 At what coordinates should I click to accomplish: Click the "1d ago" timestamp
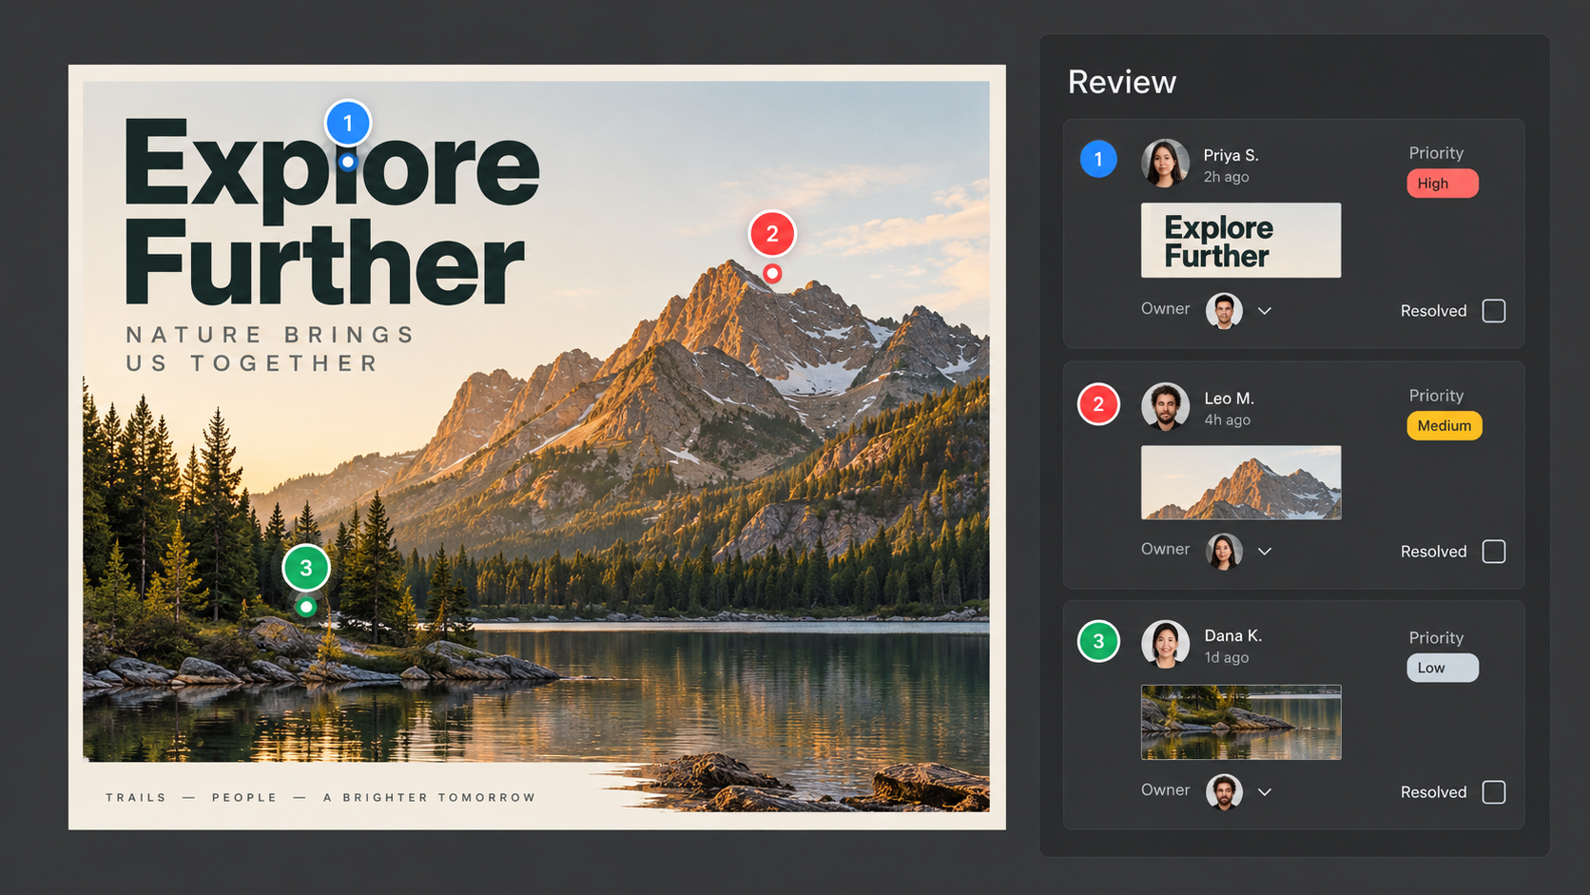click(x=1226, y=657)
